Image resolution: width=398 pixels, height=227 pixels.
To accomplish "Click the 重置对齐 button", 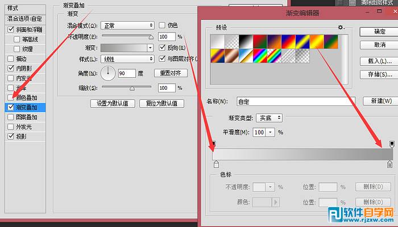I will [x=171, y=73].
